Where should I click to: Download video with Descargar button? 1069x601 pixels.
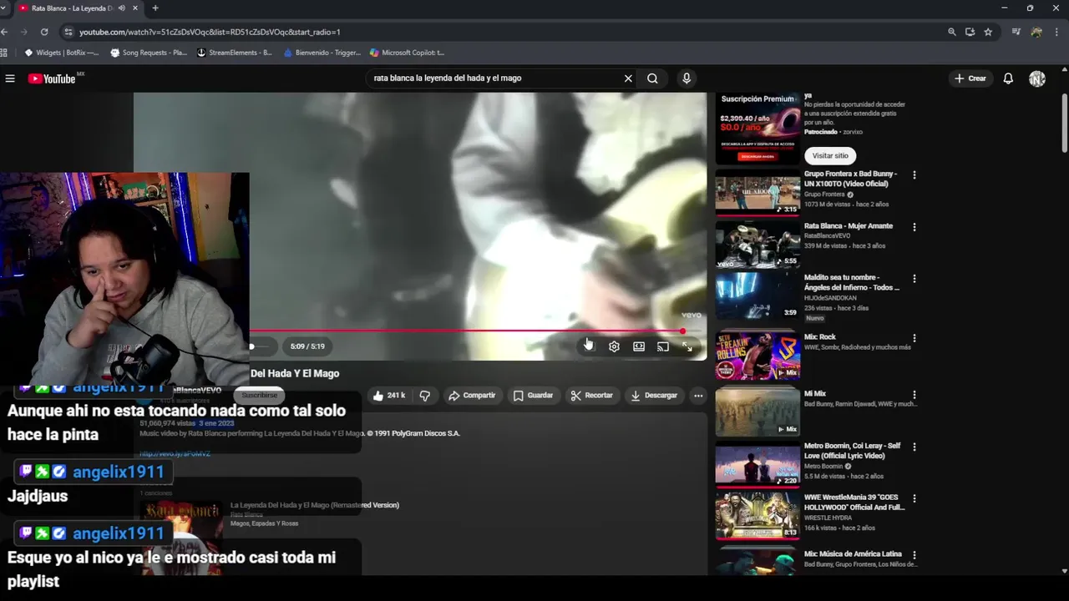click(x=654, y=396)
